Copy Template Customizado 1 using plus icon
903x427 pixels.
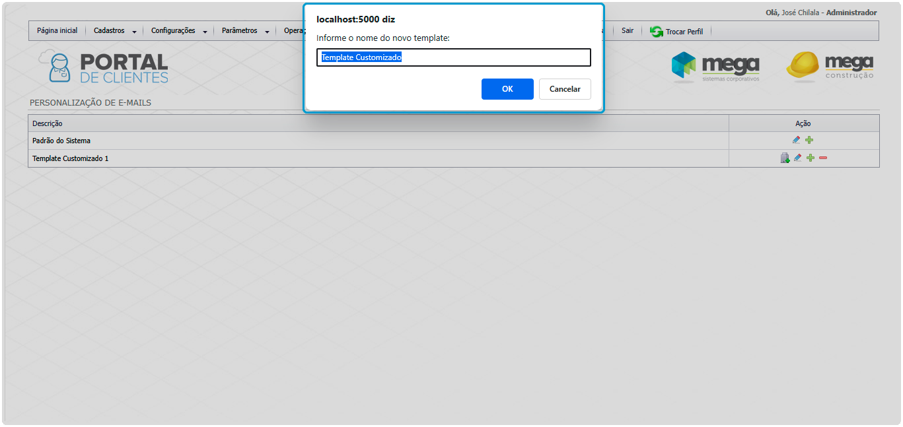click(x=811, y=158)
